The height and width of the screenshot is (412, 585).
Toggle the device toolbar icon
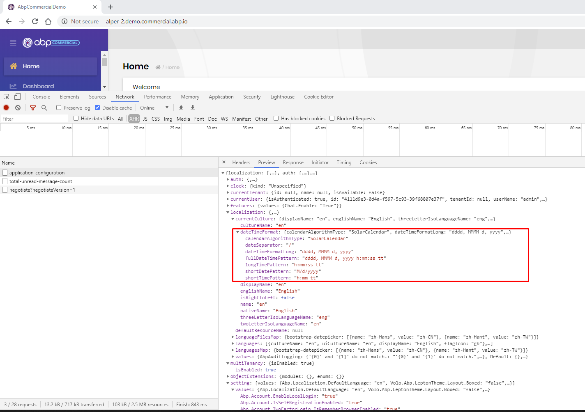point(17,97)
